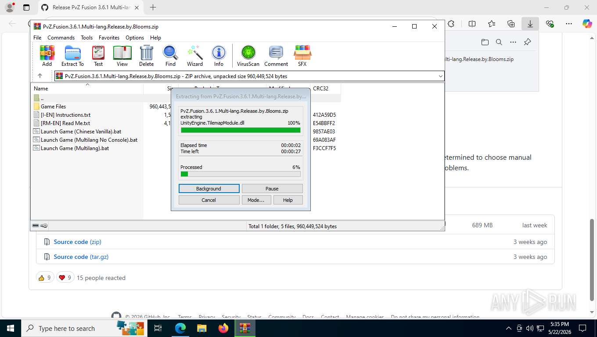
Task: Open Edge Copilot icon
Action: point(587,24)
